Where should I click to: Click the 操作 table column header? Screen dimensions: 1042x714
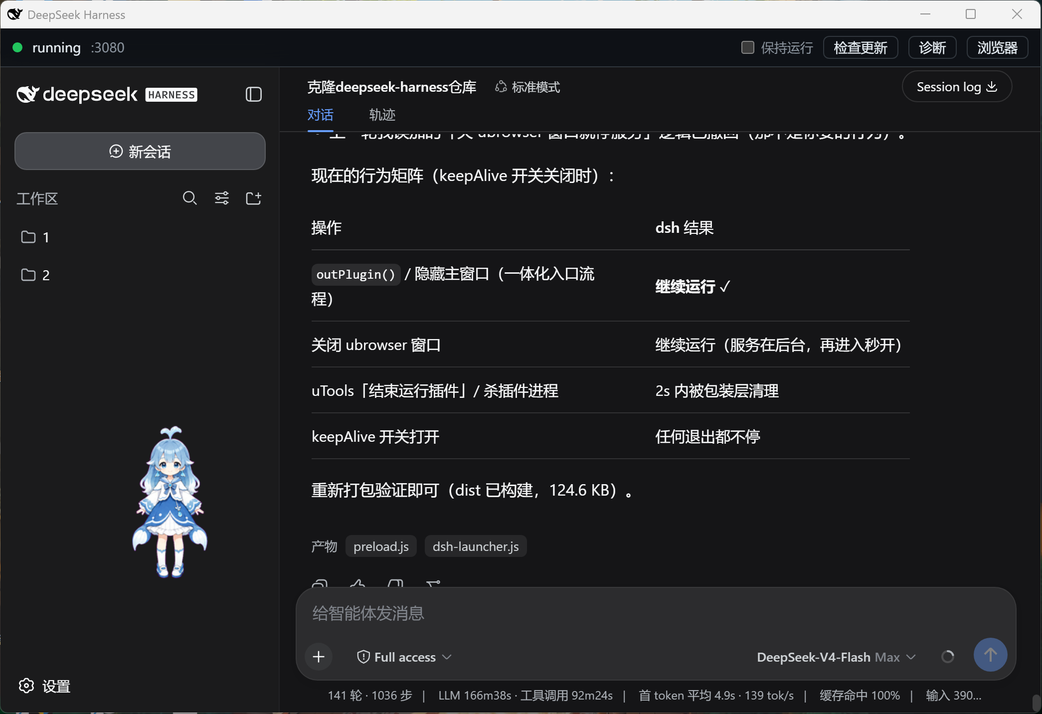click(x=326, y=227)
